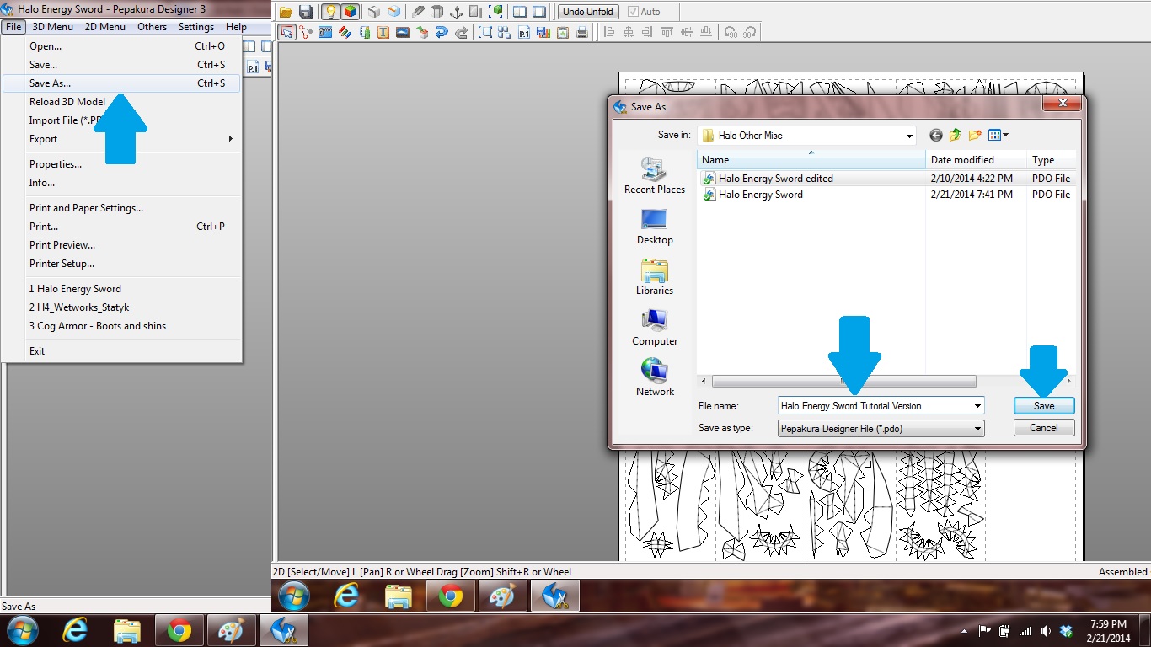The image size is (1151, 647).
Task: Select the Input Text T tool
Action: click(383, 33)
